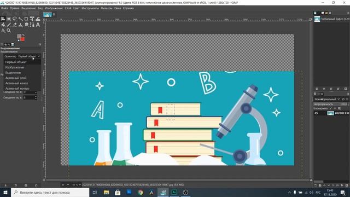Choose Первый объект from the dropdown list
The height and width of the screenshot is (197, 350).
point(22,62)
